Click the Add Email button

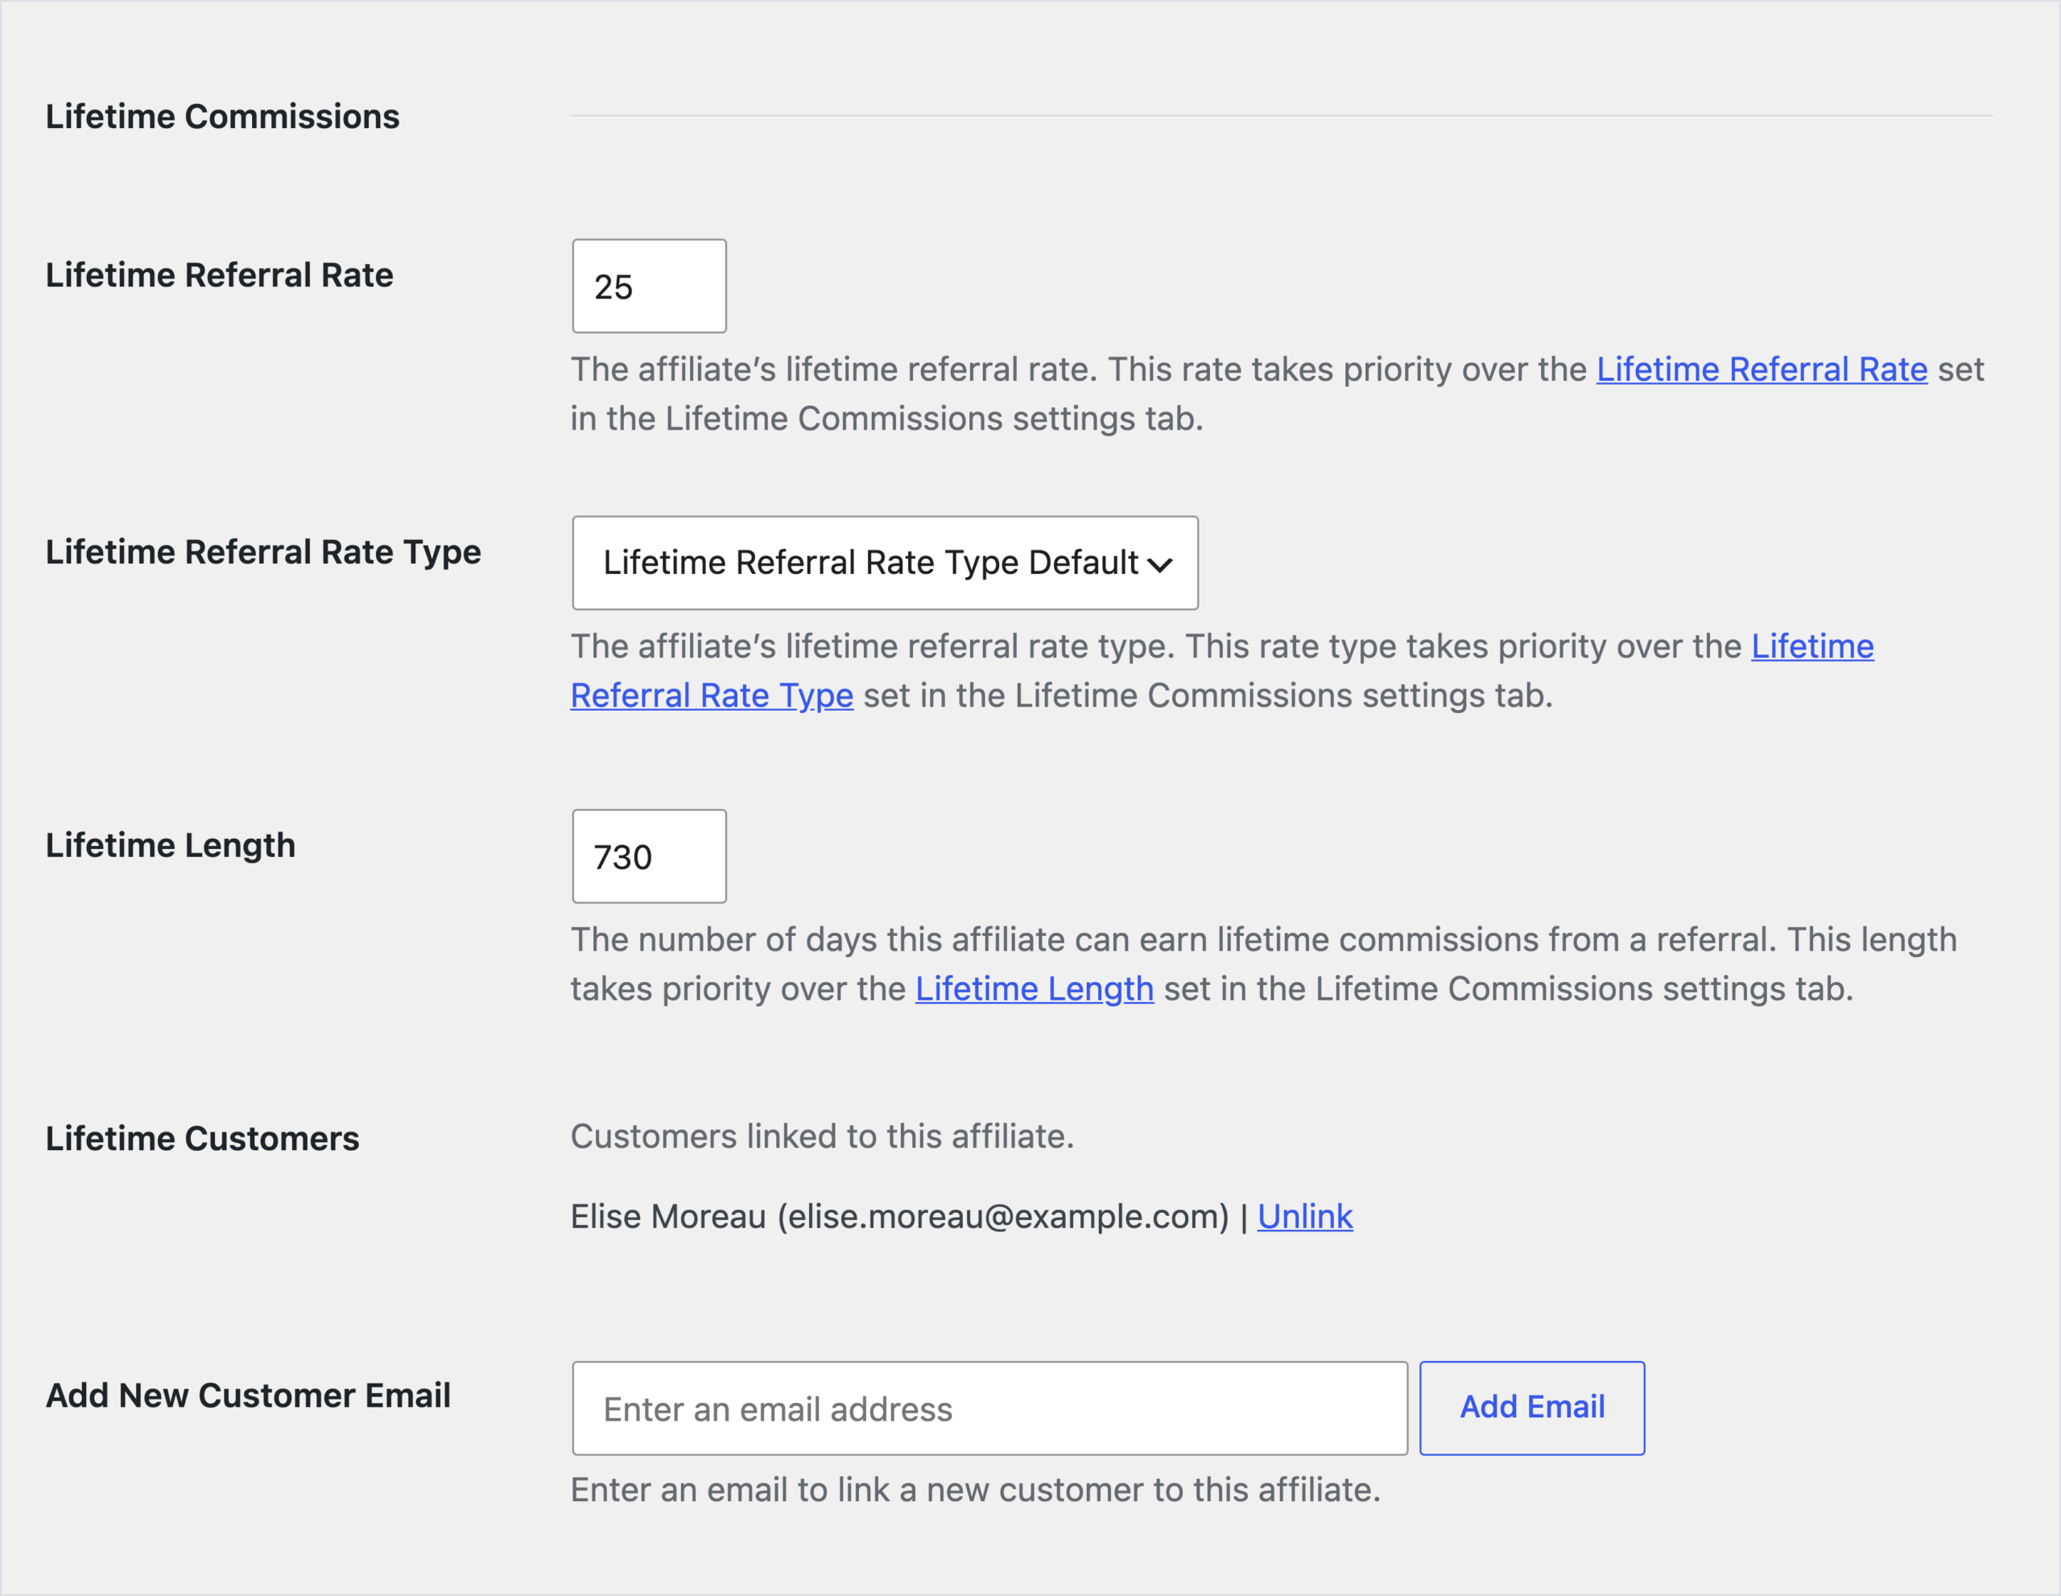click(1531, 1408)
